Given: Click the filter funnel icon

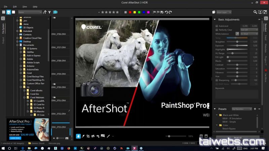Looking at the screenshot, I should [x=49, y=12].
